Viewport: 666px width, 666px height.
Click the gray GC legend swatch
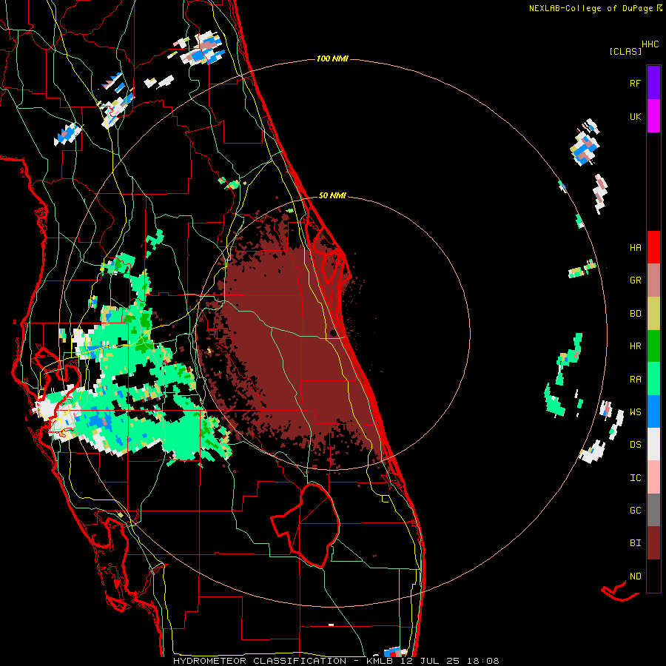(653, 510)
